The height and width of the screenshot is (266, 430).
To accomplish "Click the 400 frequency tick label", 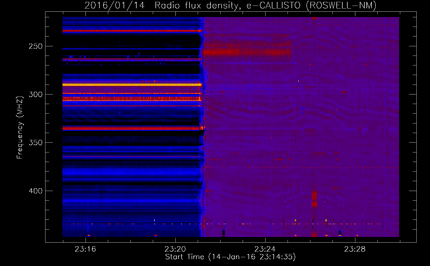I will tap(36, 191).
